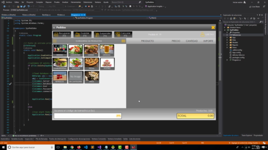Click the yellow TOTAL amount box
Screen dimensions: 268x150
pos(196,116)
